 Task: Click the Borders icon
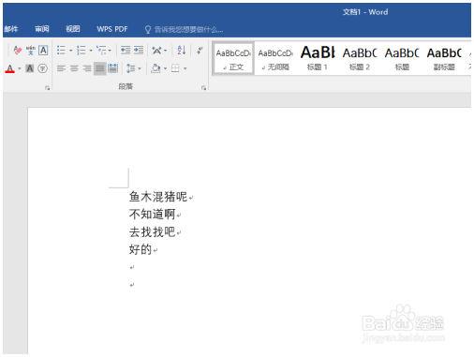tap(175, 68)
